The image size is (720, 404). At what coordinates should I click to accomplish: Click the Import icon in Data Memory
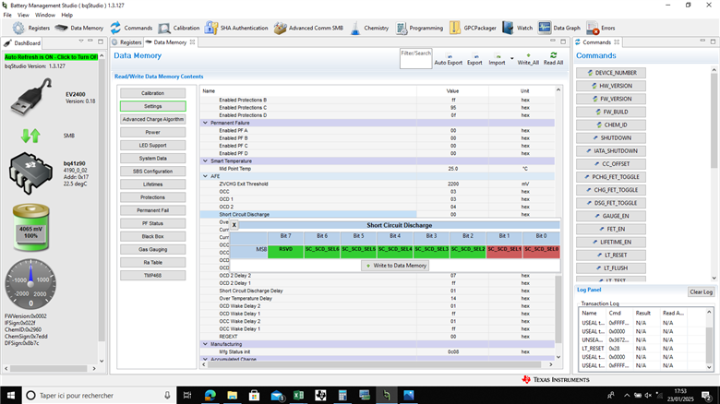pos(498,55)
